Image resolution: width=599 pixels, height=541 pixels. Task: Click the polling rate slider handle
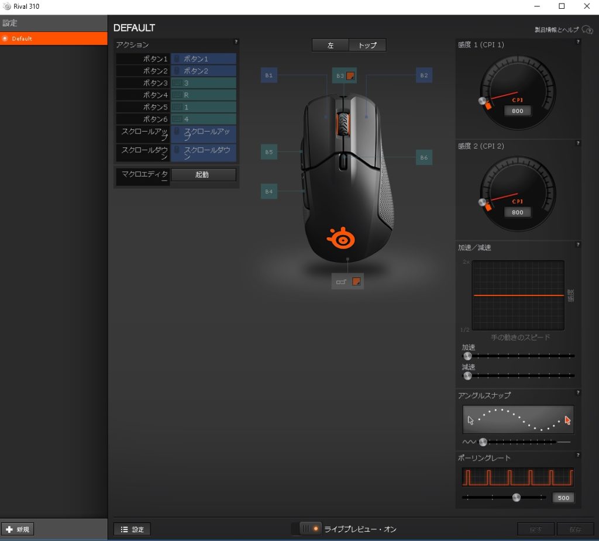pyautogui.click(x=517, y=498)
